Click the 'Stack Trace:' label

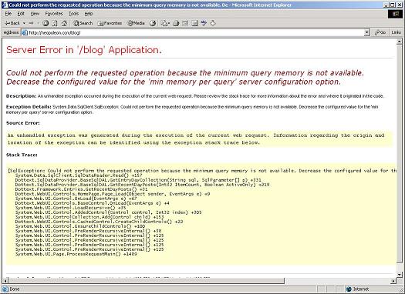pyautogui.click(x=22, y=155)
